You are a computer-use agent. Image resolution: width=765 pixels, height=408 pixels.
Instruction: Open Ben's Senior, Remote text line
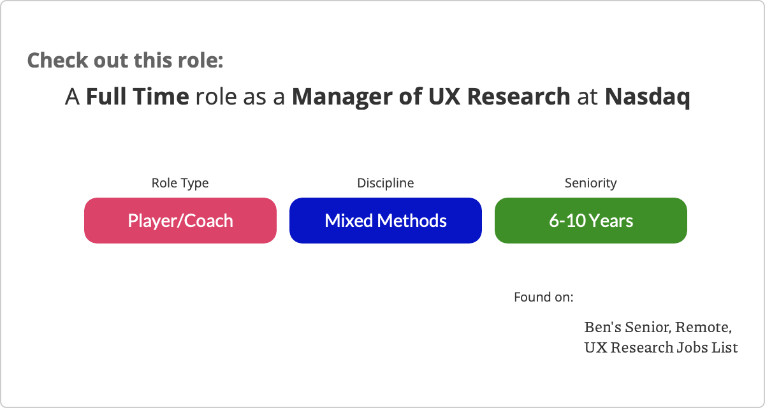(658, 328)
